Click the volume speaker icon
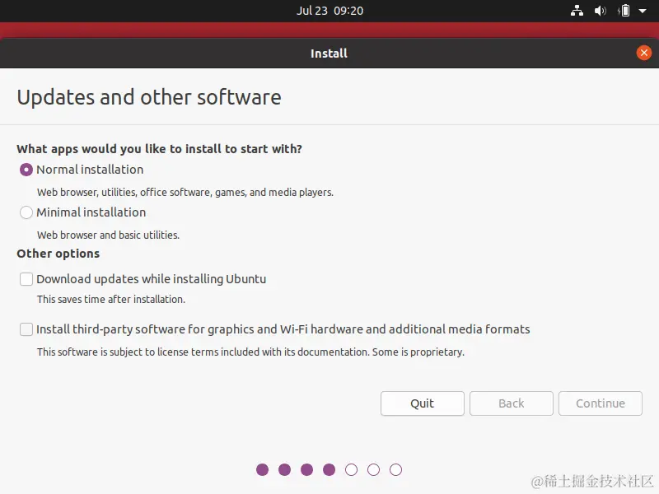Image resolution: width=659 pixels, height=494 pixels. point(601,11)
